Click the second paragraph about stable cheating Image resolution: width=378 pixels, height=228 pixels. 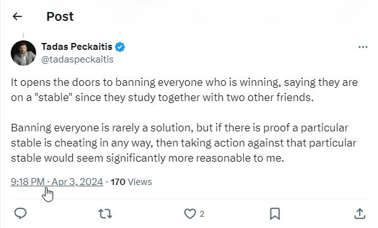pyautogui.click(x=184, y=143)
